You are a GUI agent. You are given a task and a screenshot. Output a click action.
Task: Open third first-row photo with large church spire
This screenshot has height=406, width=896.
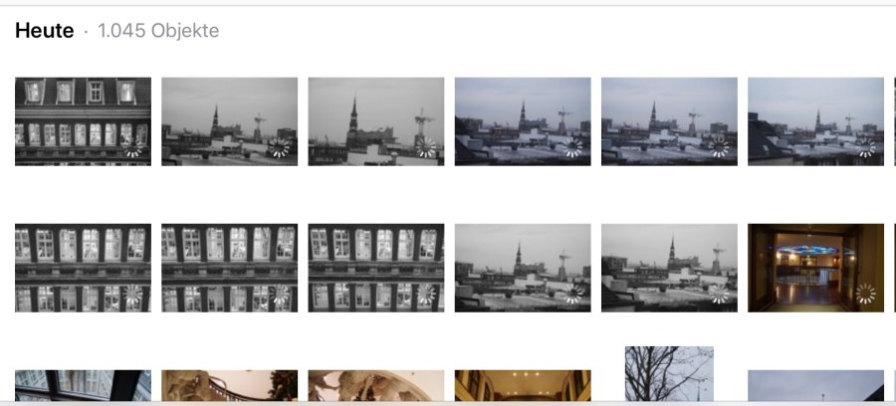click(375, 120)
